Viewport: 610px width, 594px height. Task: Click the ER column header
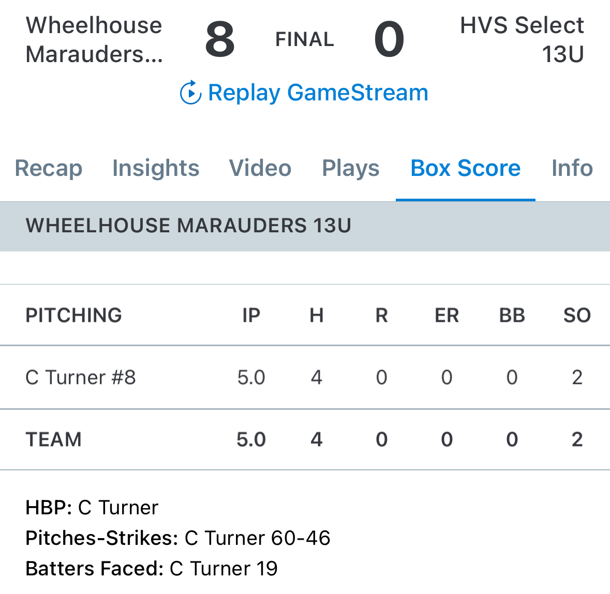coord(447,315)
